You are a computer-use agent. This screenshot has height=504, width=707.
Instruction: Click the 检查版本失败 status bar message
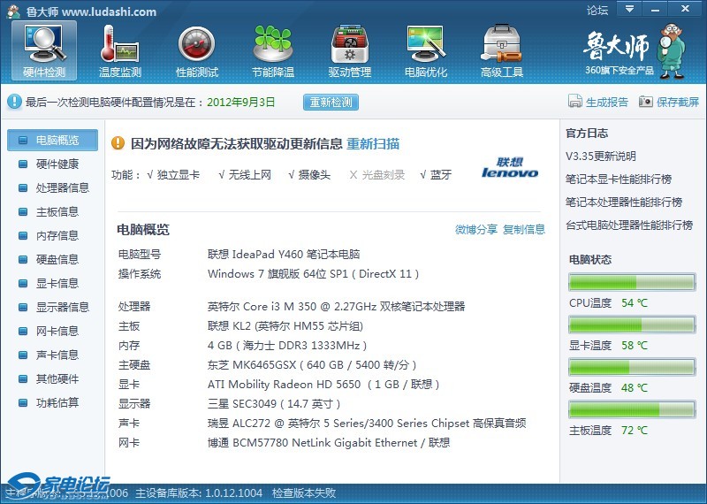click(304, 493)
